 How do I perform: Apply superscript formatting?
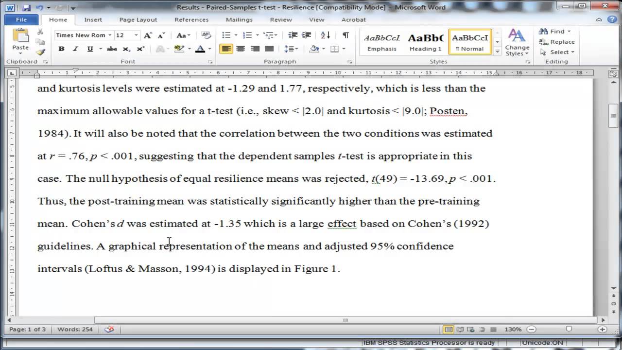click(140, 49)
